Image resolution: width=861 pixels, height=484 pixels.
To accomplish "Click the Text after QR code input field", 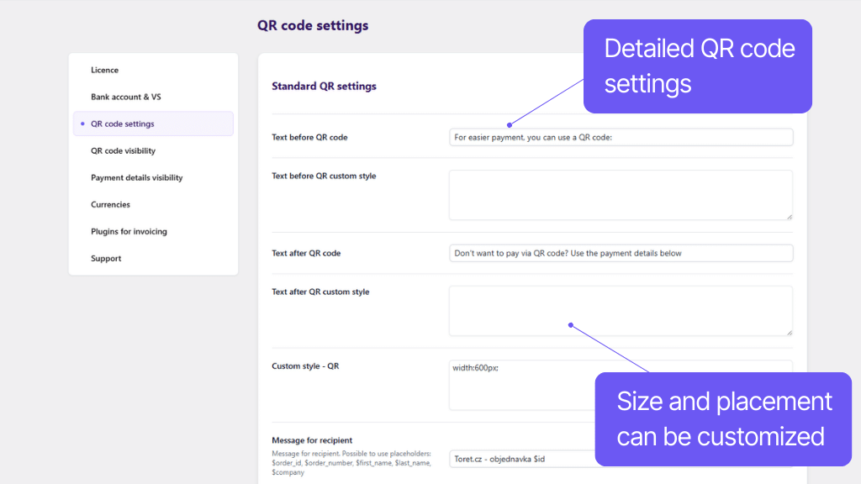I will (621, 252).
